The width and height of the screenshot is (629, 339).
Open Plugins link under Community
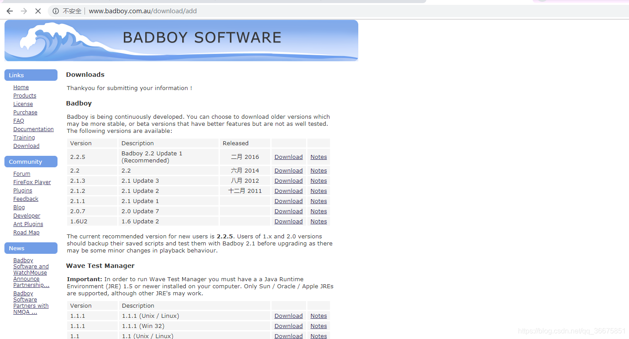(23, 191)
